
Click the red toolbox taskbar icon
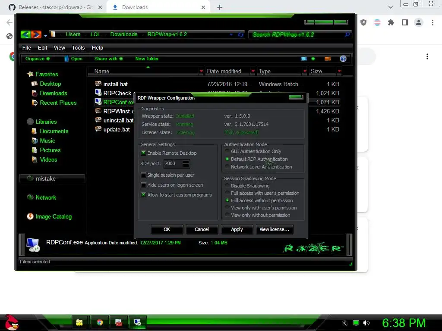coord(119,322)
